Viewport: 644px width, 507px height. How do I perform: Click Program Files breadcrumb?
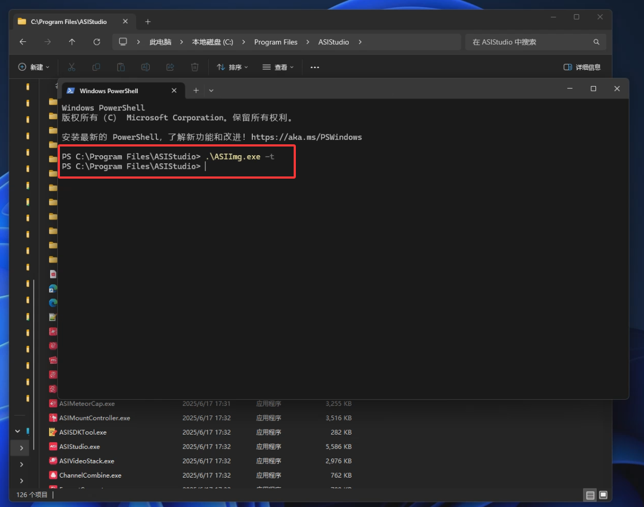tap(276, 42)
